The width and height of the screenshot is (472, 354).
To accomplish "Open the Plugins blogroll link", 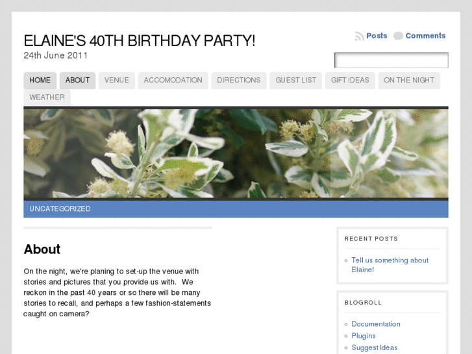I will pyautogui.click(x=364, y=336).
